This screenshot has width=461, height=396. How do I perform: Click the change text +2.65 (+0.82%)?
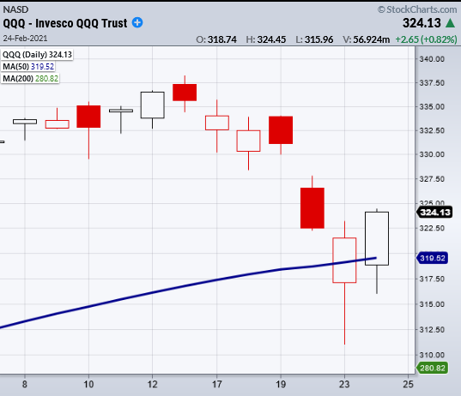pyautogui.click(x=426, y=39)
